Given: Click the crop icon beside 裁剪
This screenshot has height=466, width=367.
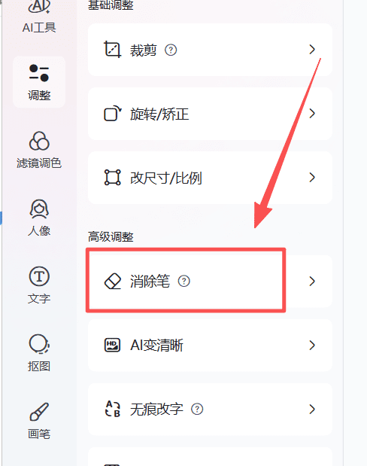Looking at the screenshot, I should tap(112, 50).
